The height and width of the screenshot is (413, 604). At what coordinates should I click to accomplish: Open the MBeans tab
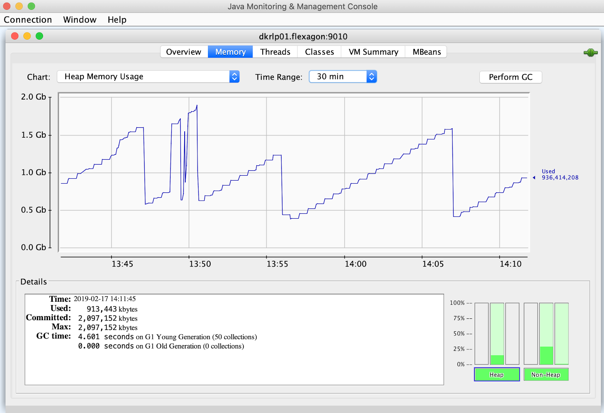pos(427,52)
